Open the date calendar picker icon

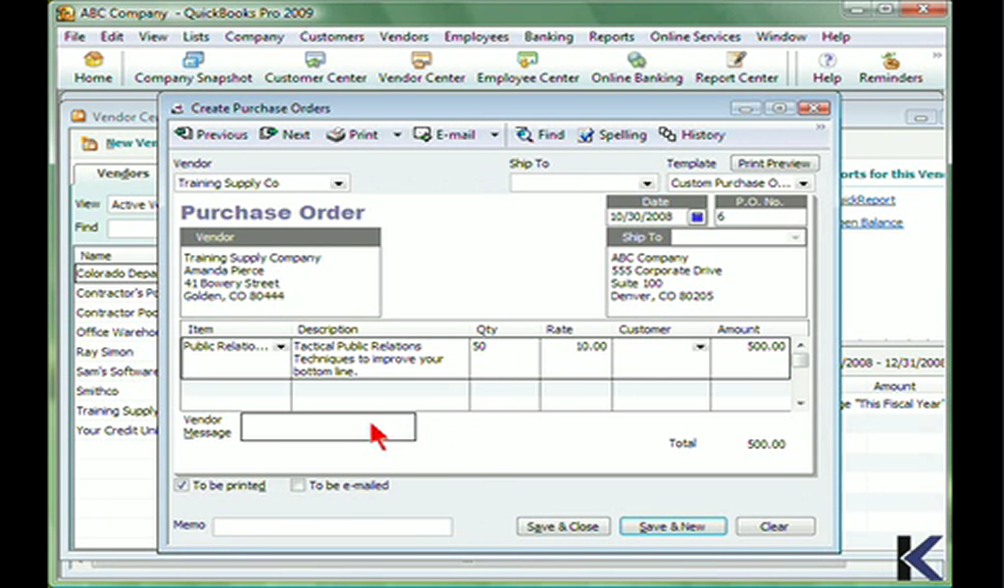coord(697,217)
